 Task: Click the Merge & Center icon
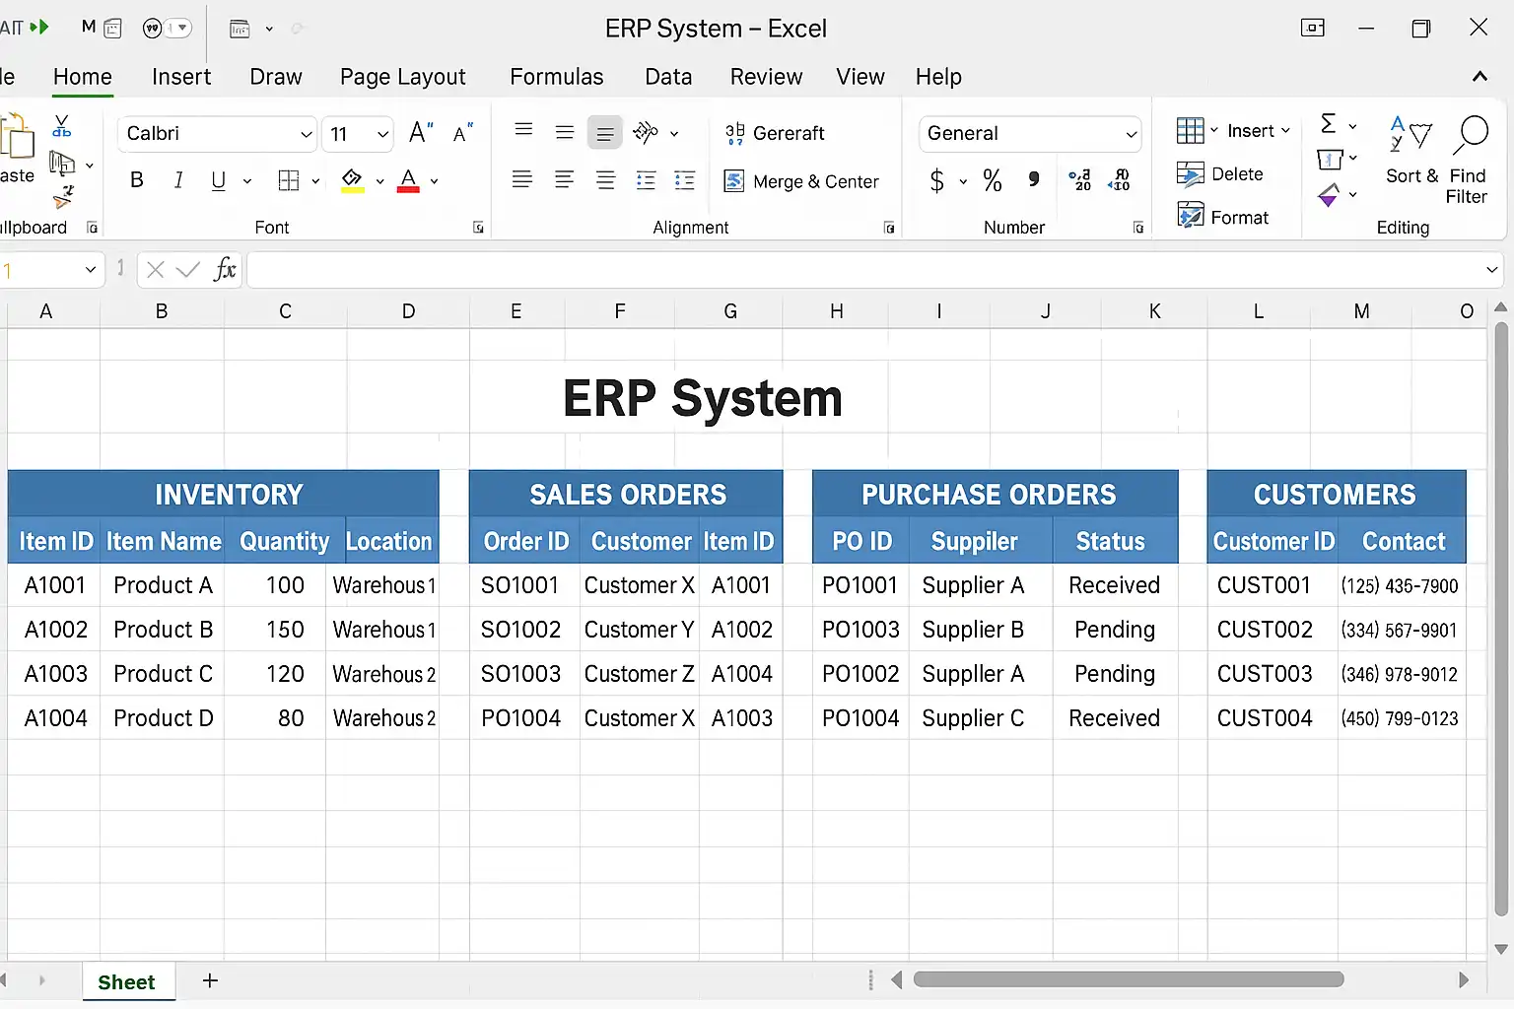[734, 181]
